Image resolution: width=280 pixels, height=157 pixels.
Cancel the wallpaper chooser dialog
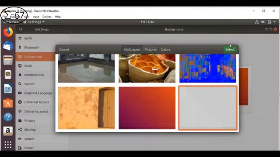click(x=64, y=49)
